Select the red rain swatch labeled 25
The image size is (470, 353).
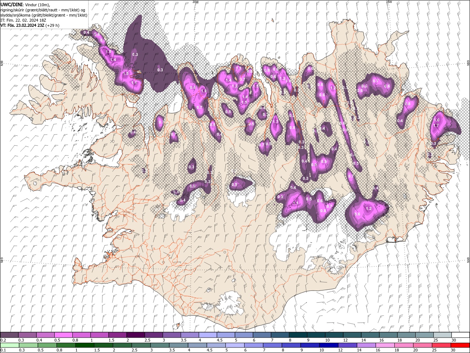[442, 345]
